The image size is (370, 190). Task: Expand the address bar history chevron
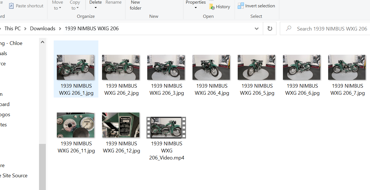pyautogui.click(x=256, y=28)
